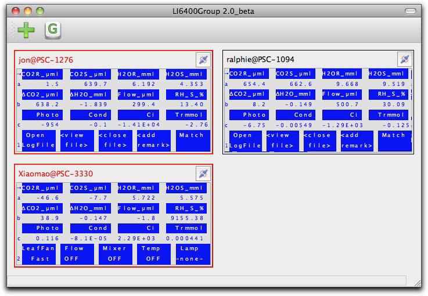Viewport: 428px width, 296px height.
Task: Click value -46.6 in Xiaomao panel
Action: coord(48,198)
